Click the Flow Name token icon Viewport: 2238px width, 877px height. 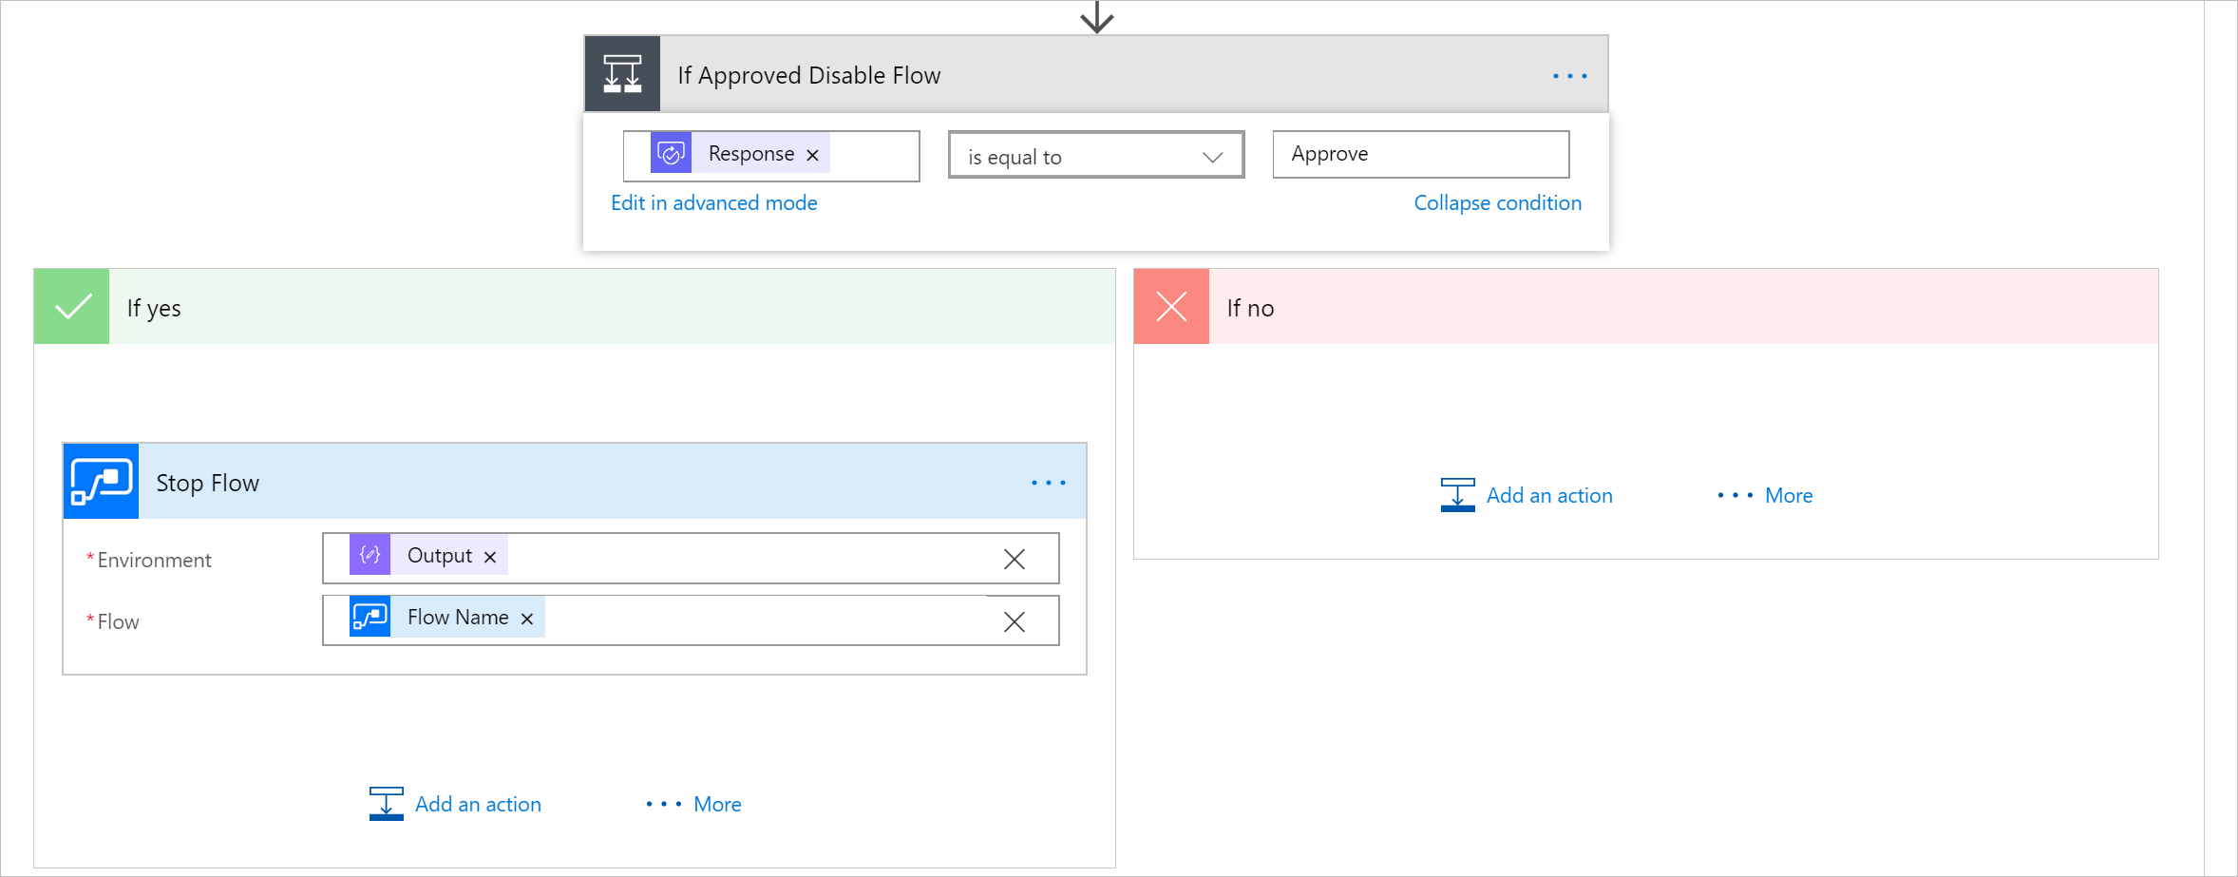point(370,617)
